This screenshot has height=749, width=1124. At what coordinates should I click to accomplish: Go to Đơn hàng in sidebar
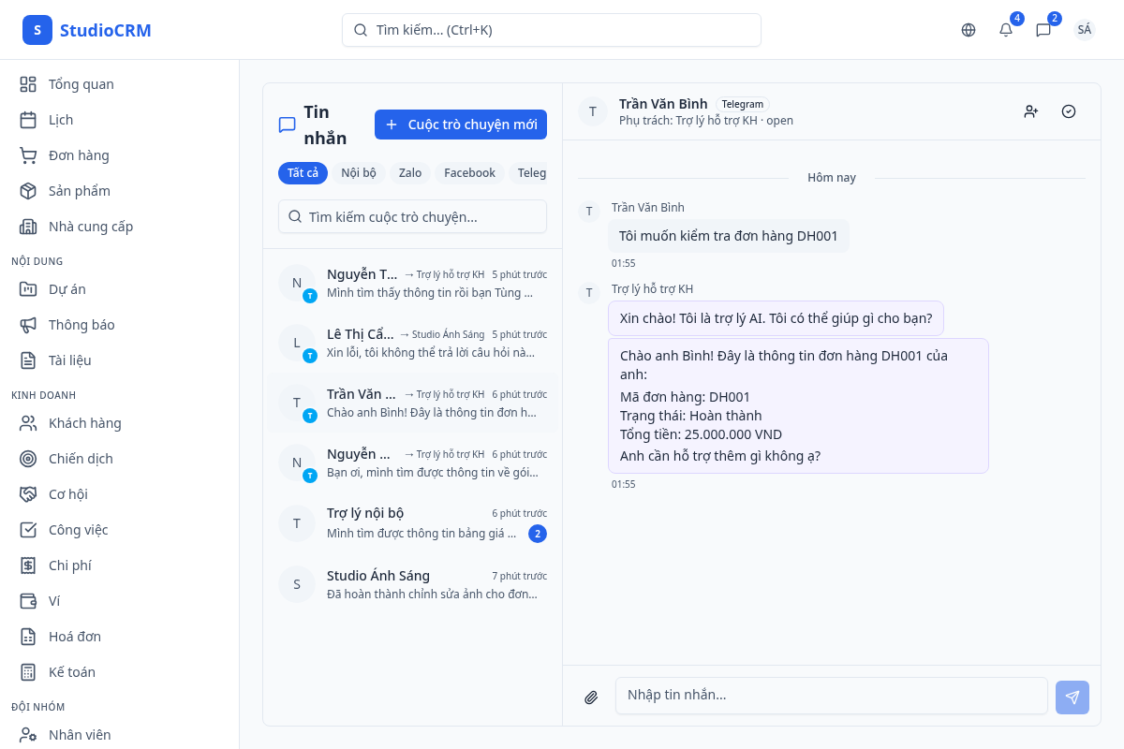79,155
